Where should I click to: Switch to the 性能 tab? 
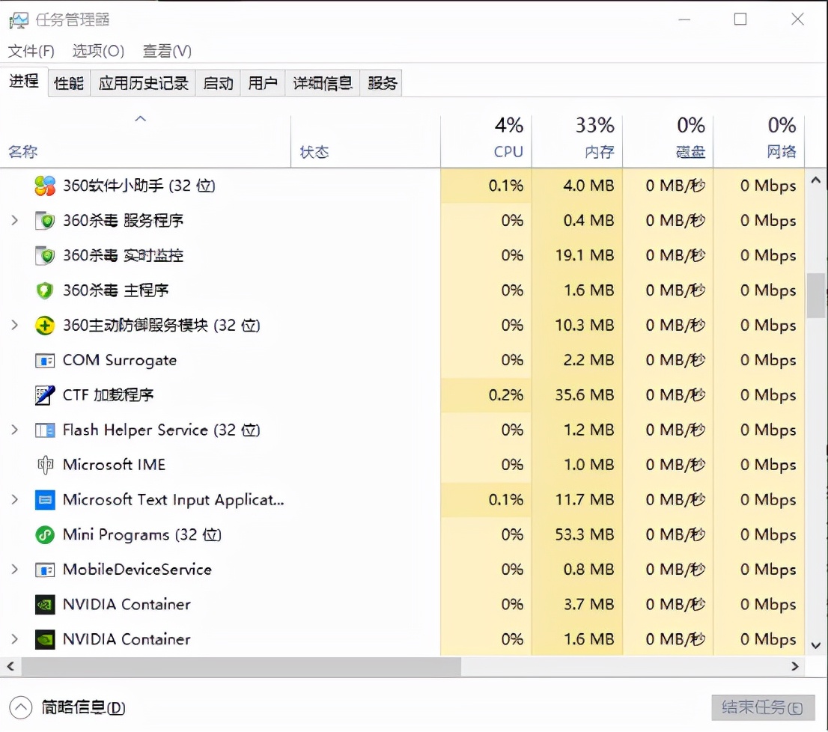(x=69, y=83)
